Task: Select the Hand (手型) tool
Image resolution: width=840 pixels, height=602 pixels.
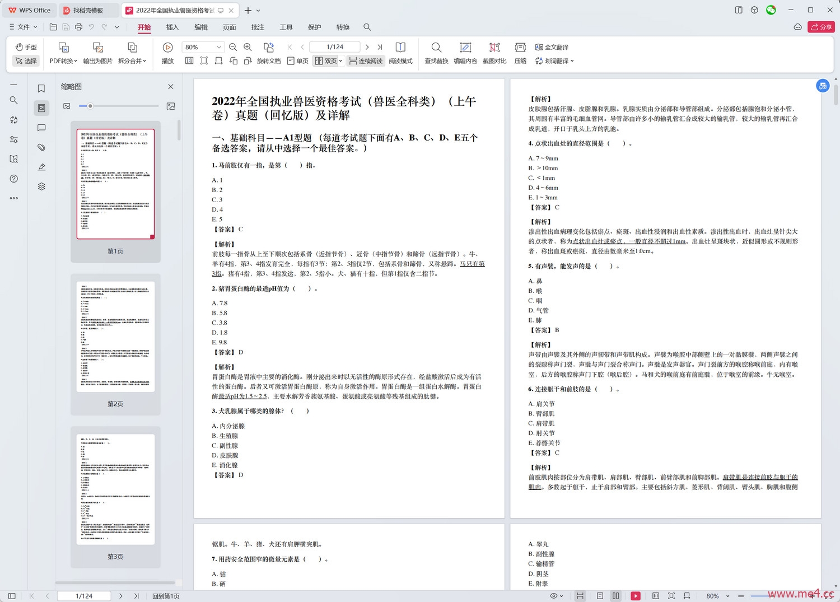Action: pos(26,47)
